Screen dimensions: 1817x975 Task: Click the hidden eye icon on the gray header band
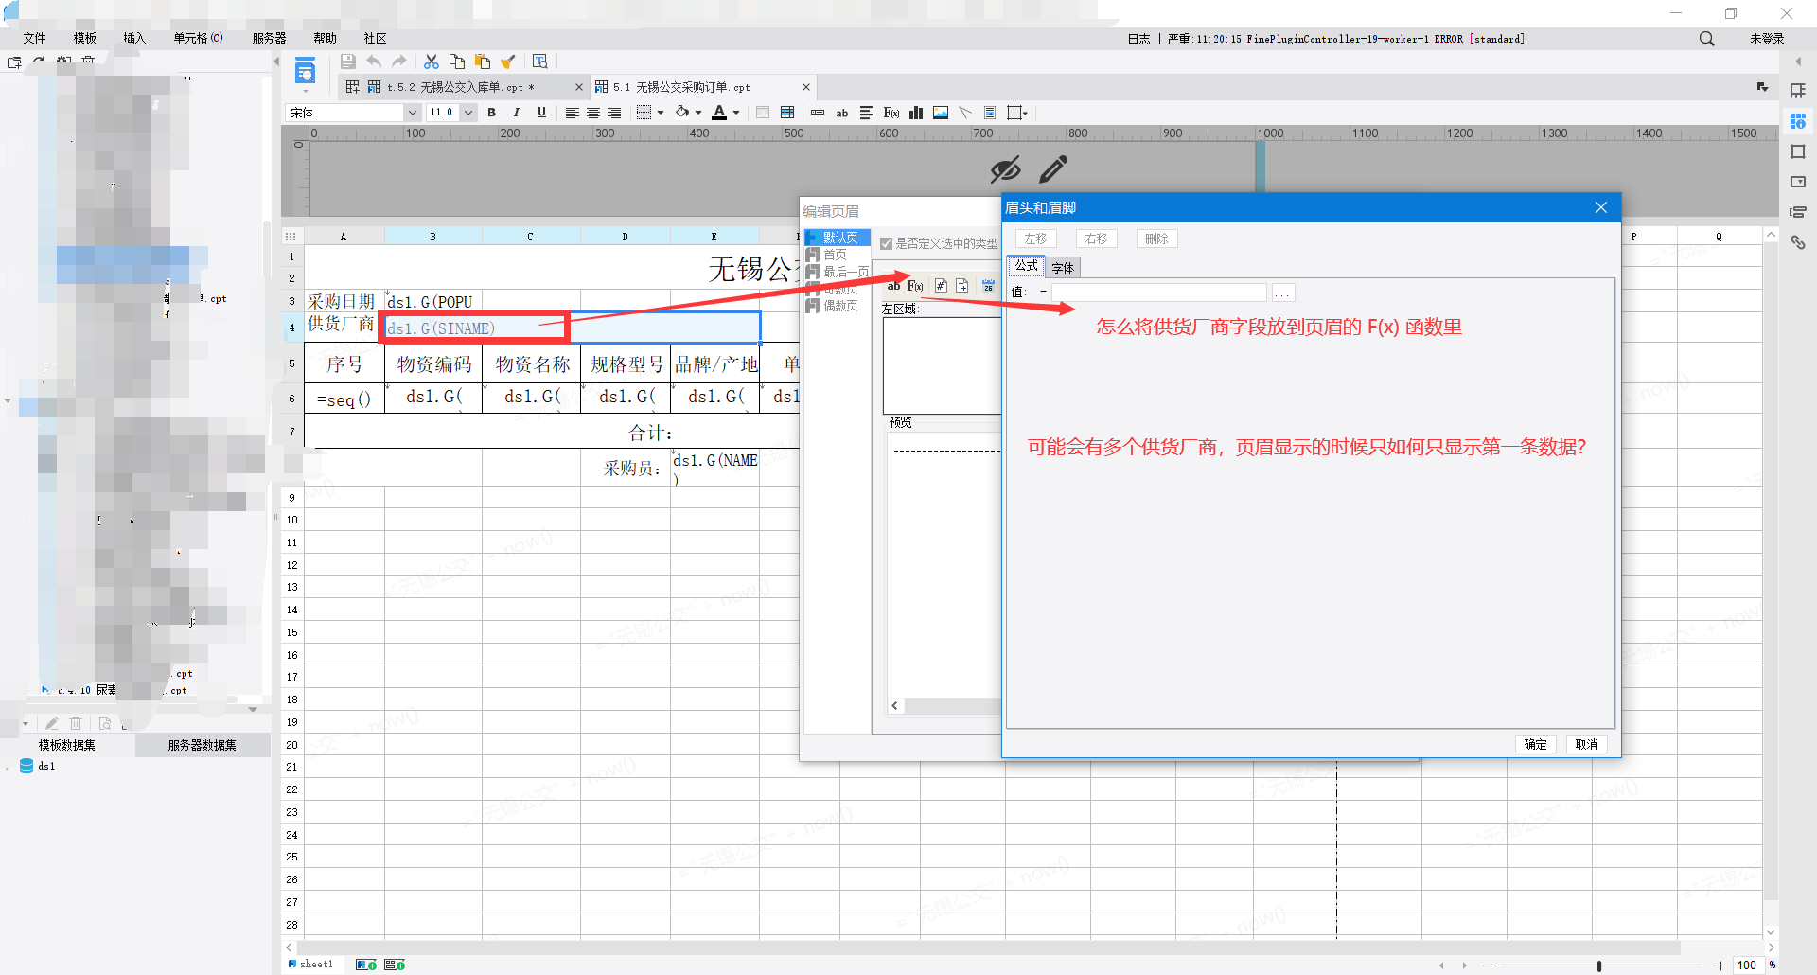coord(1005,169)
